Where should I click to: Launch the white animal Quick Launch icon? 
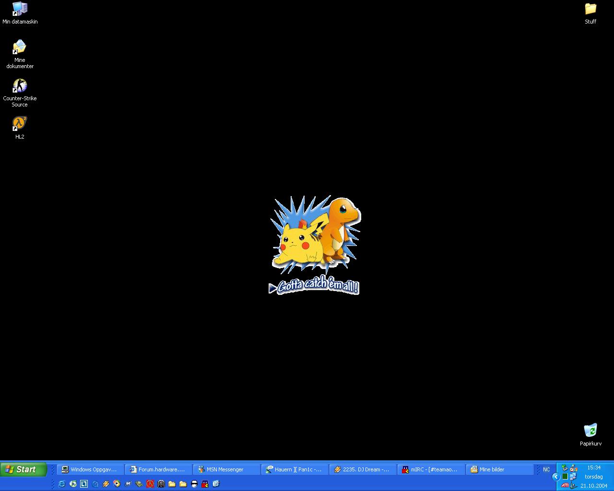[x=128, y=484]
